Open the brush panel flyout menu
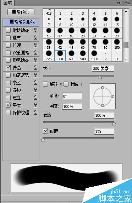Image resolution: width=132 pixels, height=203 pixels. coord(128,3)
